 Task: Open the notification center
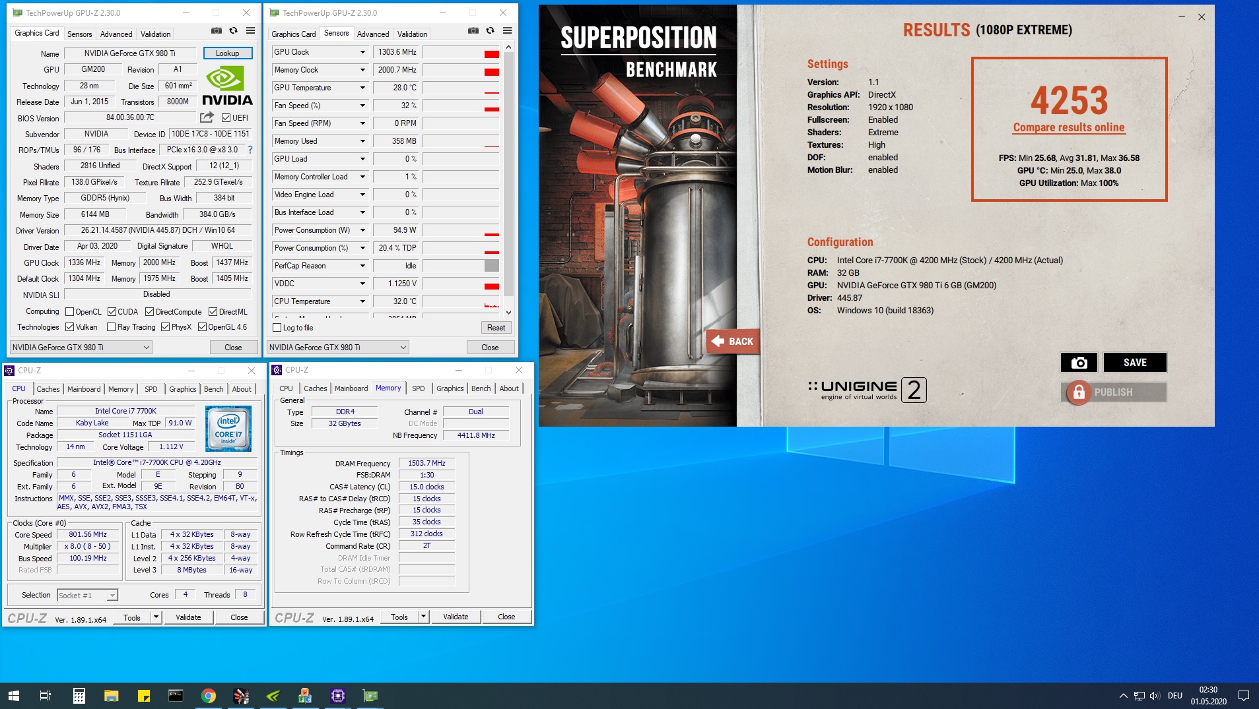coord(1243,696)
